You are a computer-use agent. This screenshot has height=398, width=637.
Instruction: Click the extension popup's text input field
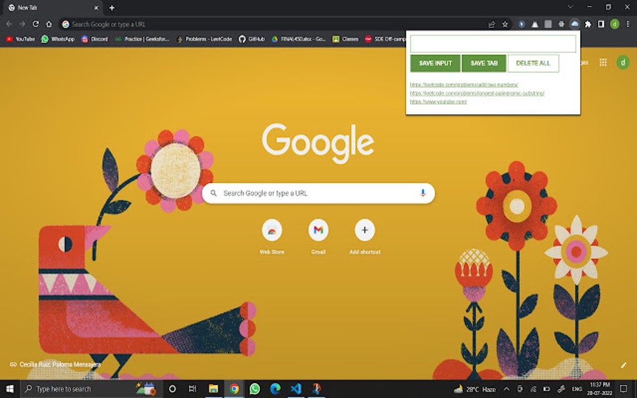pyautogui.click(x=493, y=43)
